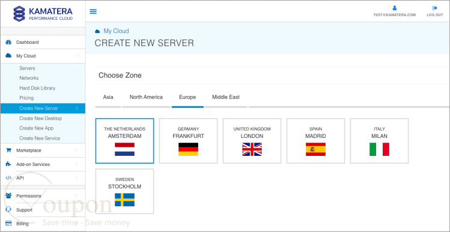Click the LOG OUT link
The image size is (450, 232).
click(x=435, y=15)
